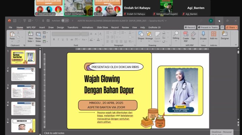Viewport: 242px width, 135px height.
Task: Click the Sign PDF icon
Action: point(193,34)
